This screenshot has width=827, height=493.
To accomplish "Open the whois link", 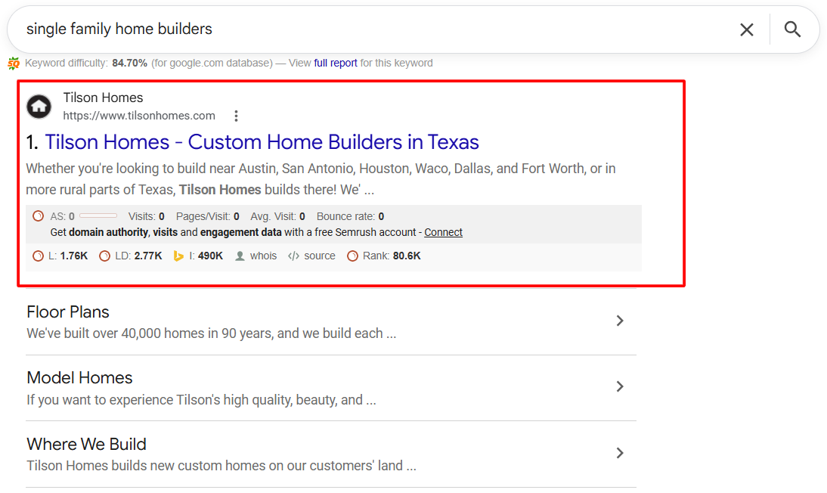I will pyautogui.click(x=263, y=256).
